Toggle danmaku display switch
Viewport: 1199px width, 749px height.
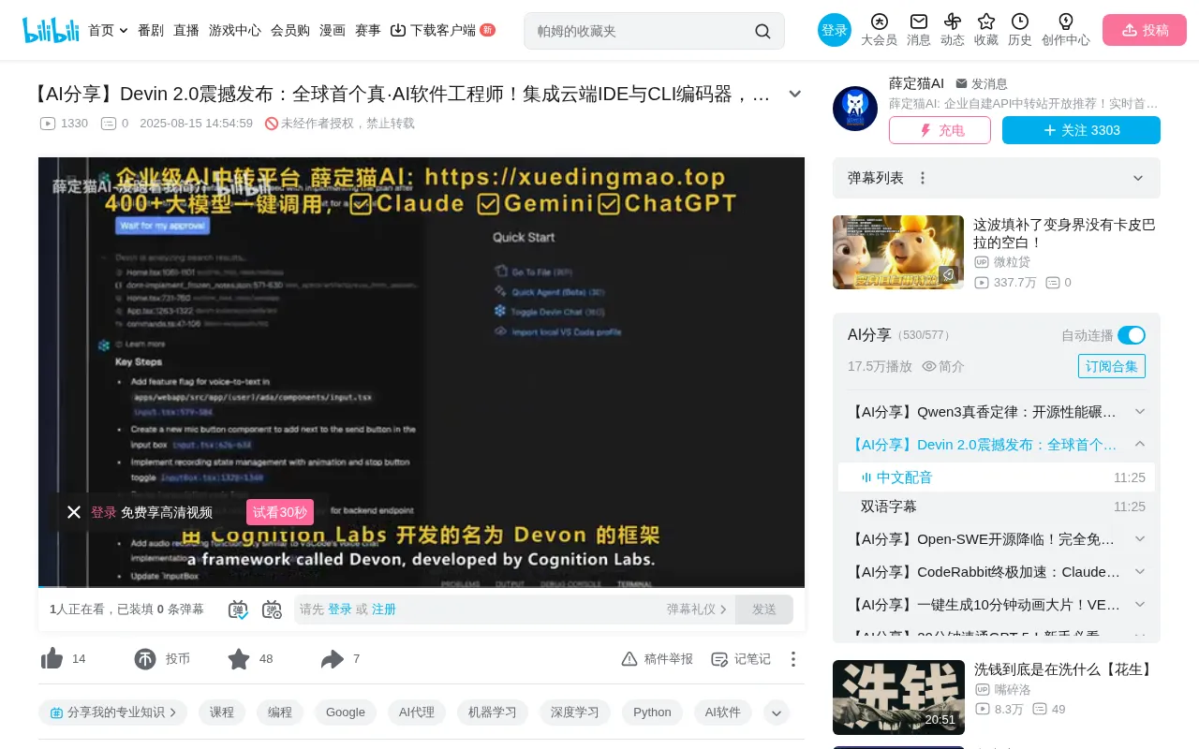click(x=238, y=609)
